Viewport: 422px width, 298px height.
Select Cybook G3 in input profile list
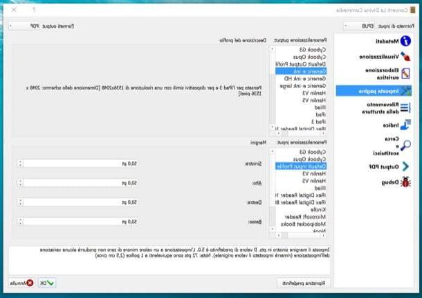(301, 152)
